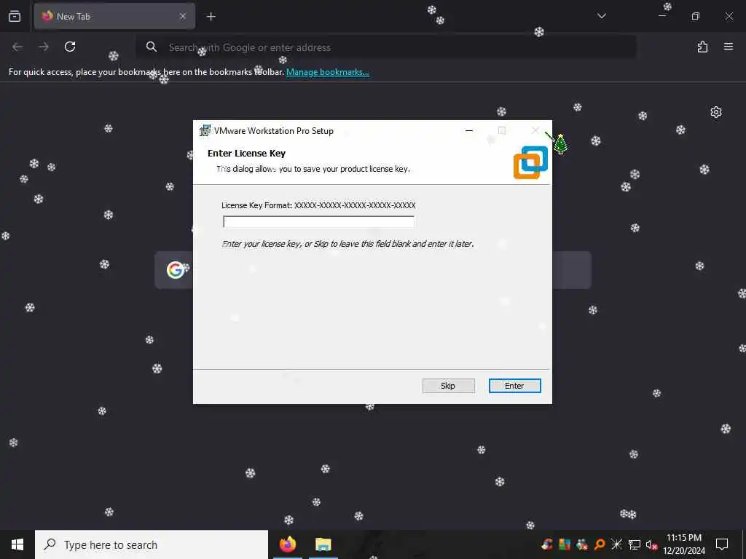Open File Explorer from the taskbar
746x559 pixels.
point(323,544)
